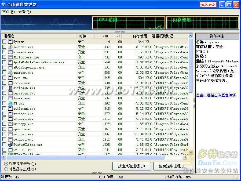
Task: Select the list view radio option
Action: [6, 164]
